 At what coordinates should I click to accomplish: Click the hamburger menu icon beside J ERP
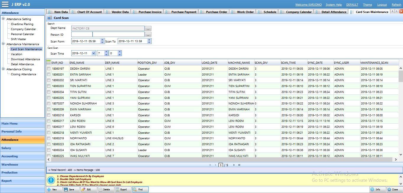click(5, 4)
